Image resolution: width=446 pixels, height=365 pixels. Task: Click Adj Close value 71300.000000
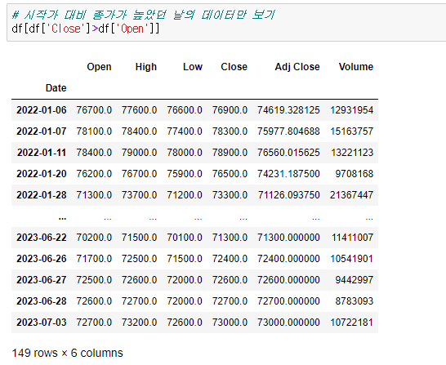288,238
